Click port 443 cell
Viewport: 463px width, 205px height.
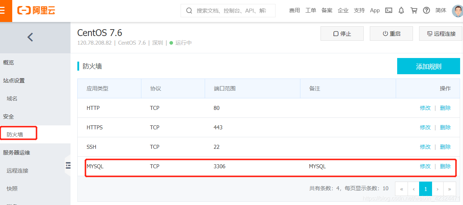tap(218, 127)
